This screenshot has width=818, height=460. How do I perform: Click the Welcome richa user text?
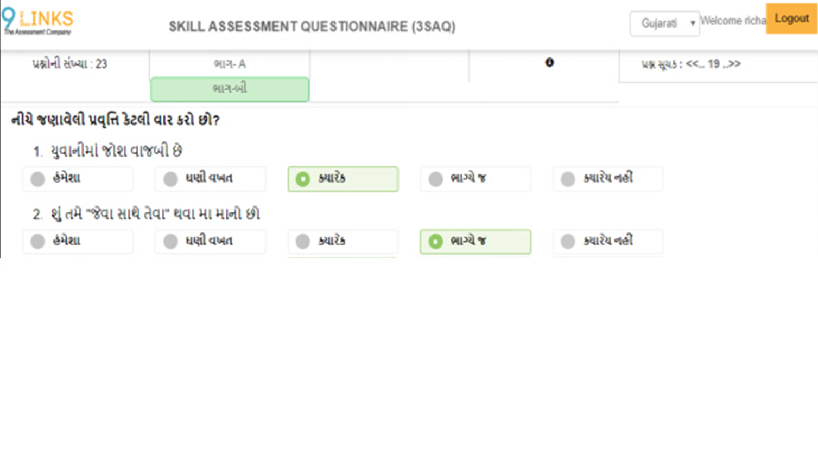[x=733, y=21]
